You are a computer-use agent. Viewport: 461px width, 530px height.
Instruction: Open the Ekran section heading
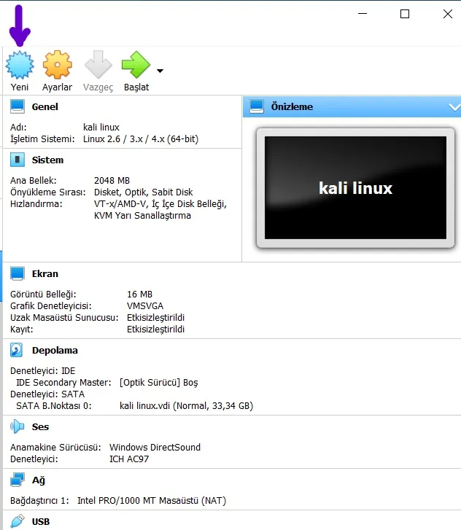pos(45,273)
